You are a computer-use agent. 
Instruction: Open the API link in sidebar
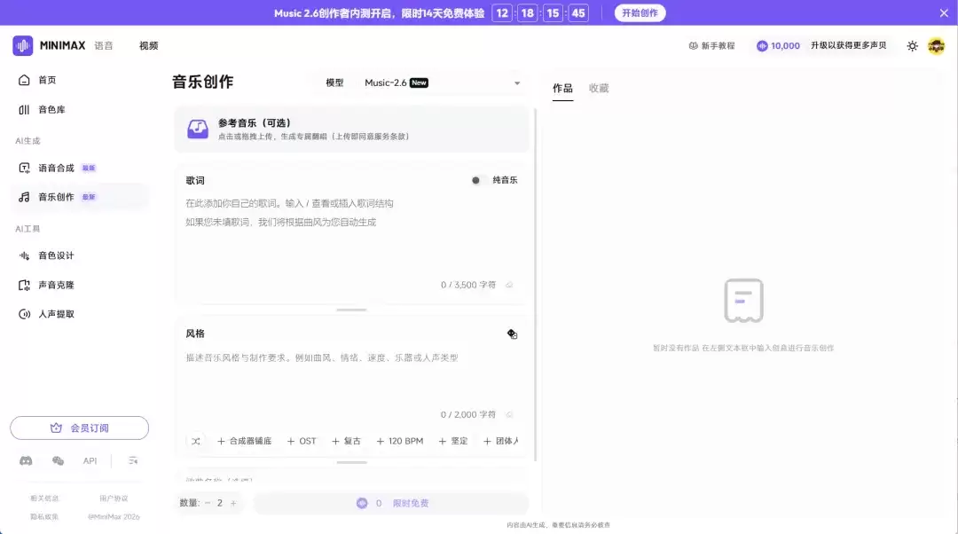(90, 460)
